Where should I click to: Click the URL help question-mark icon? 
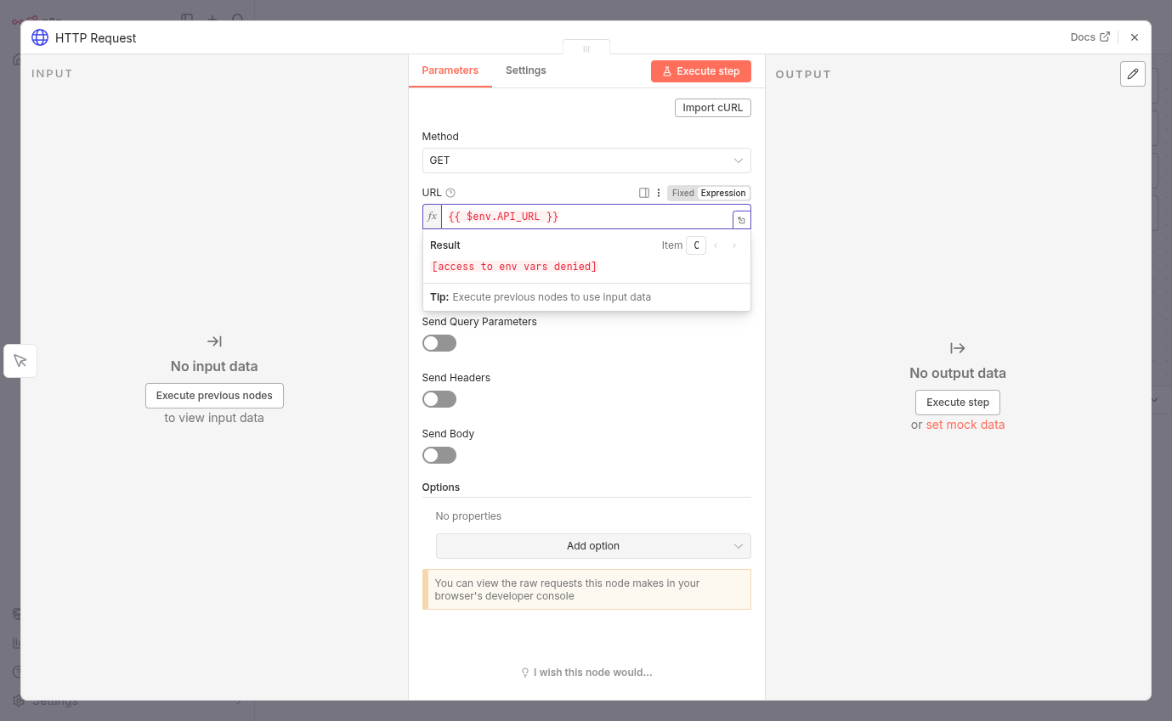pos(450,193)
